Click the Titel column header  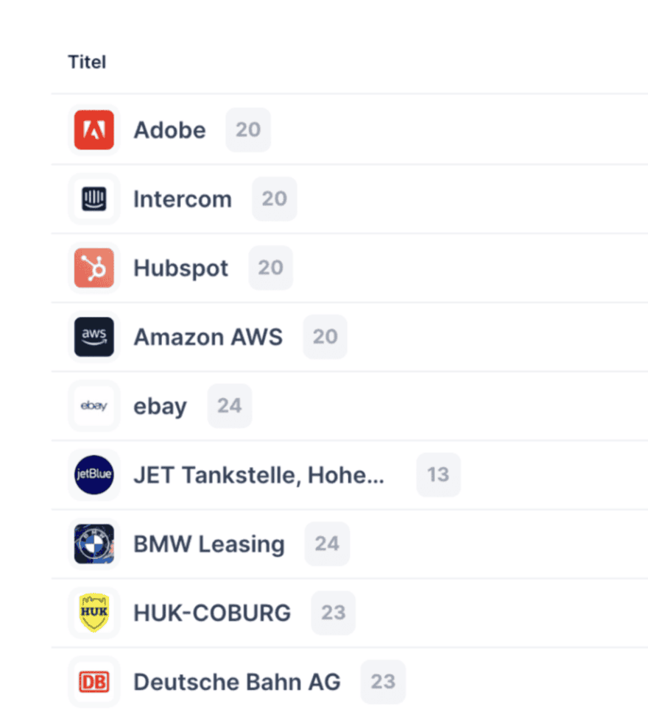[87, 63]
